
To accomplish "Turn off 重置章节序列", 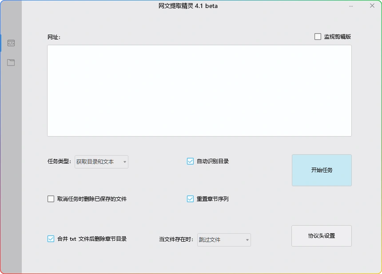I will (190, 199).
